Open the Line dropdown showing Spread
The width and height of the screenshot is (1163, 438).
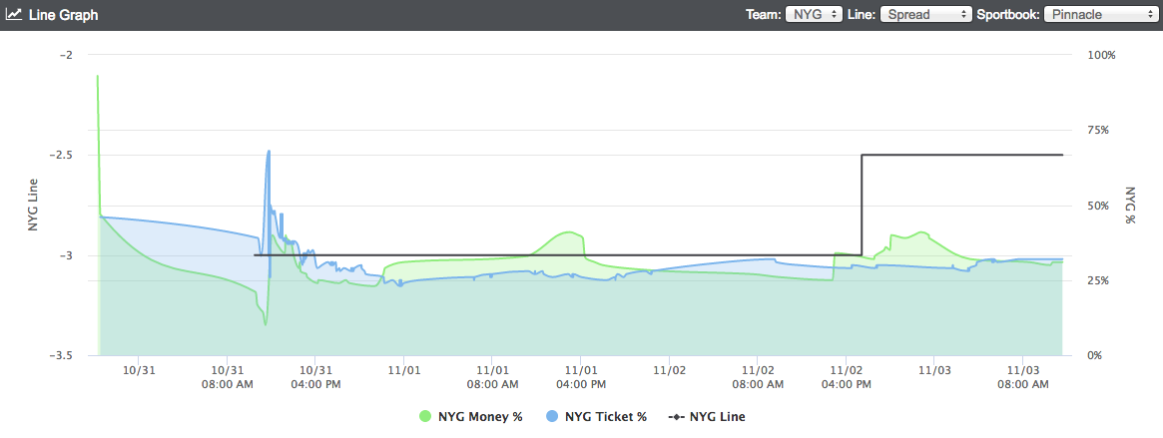[925, 14]
